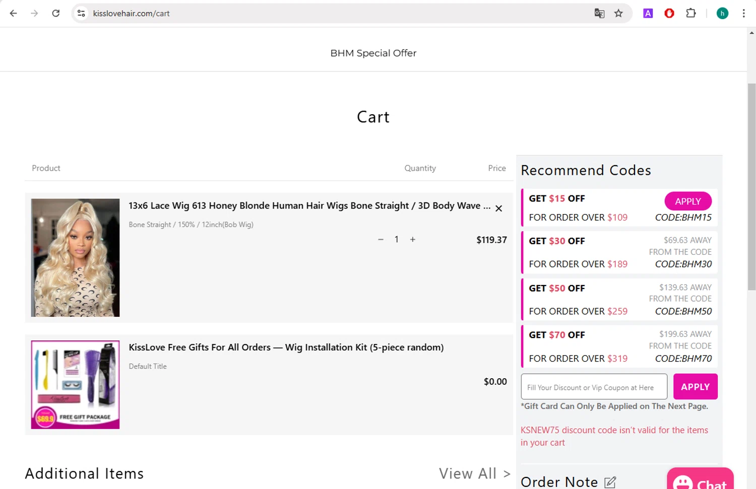Image resolution: width=756 pixels, height=489 pixels.
Task: Remove the lace wig from cart
Action: (x=498, y=208)
